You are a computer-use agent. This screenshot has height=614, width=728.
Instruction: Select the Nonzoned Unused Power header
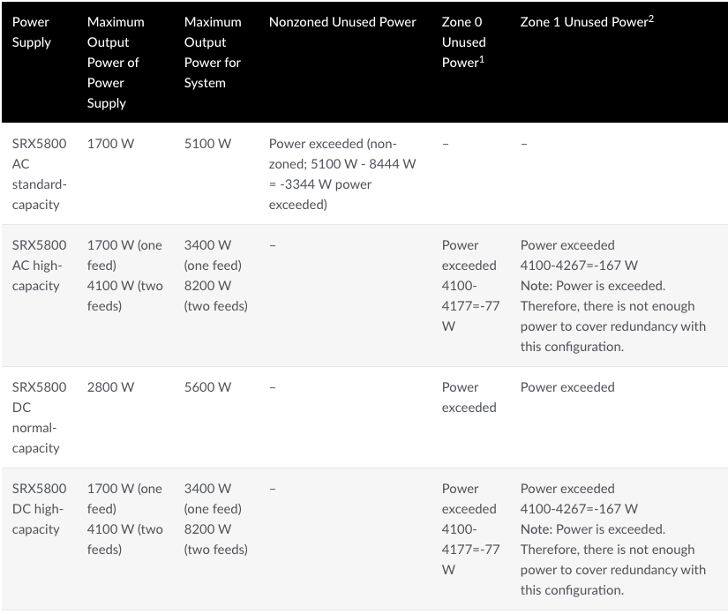[342, 22]
